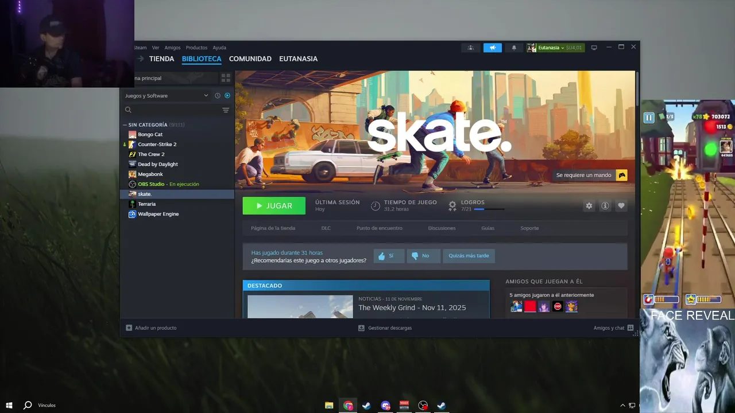Open the library filter options icon
735x413 pixels.
[x=226, y=110]
